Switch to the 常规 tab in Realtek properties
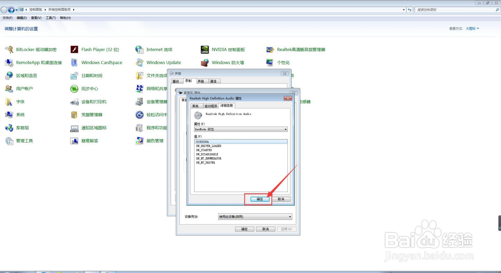This screenshot has width=501, height=273. (x=196, y=106)
